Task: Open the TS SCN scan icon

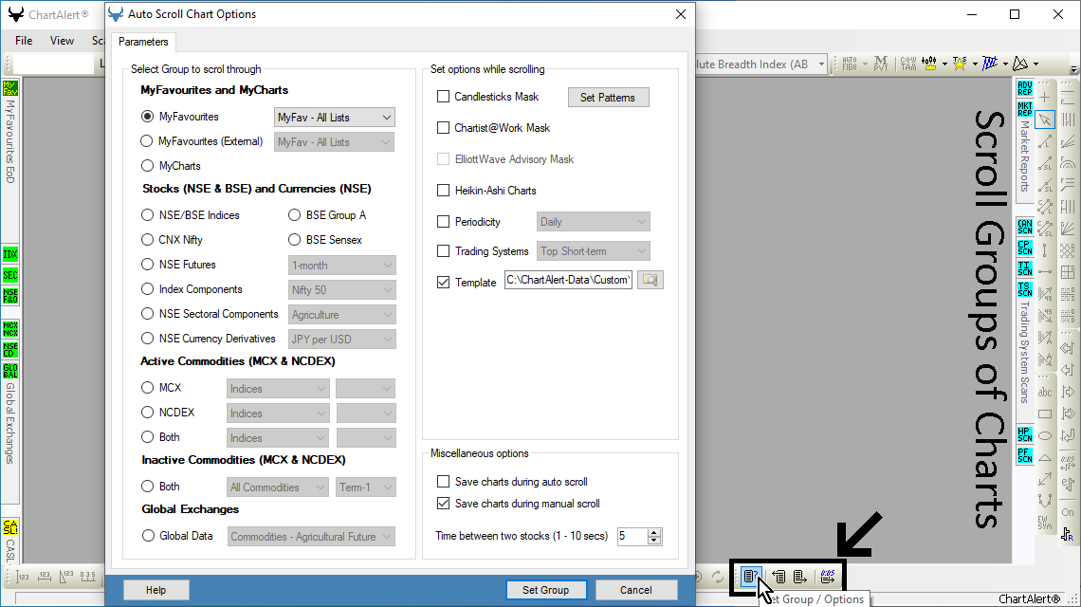Action: coord(1024,289)
